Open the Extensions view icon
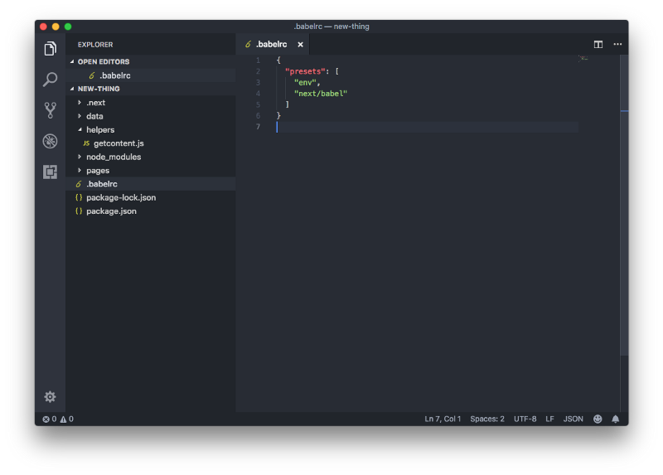The width and height of the screenshot is (663, 475). (x=50, y=172)
